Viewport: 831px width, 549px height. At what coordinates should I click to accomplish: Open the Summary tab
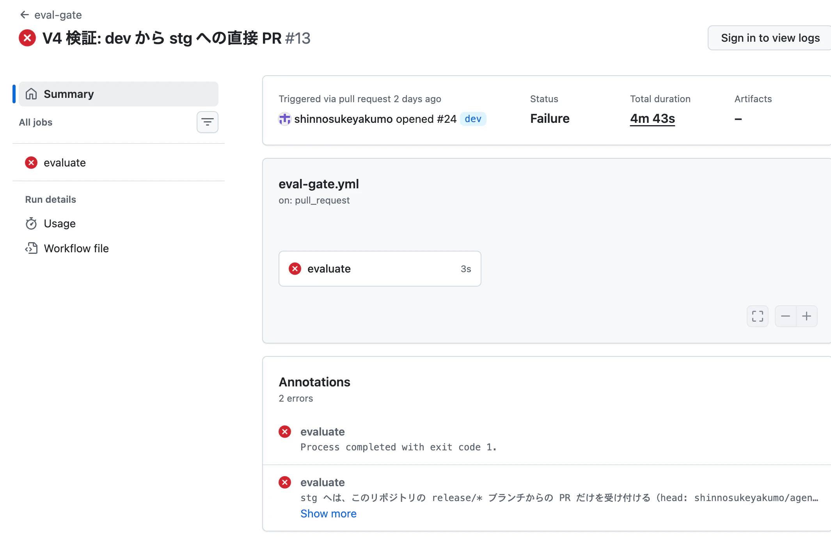(119, 94)
